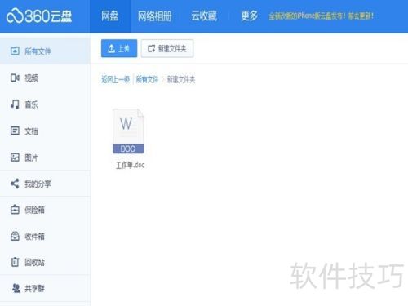Image resolution: width=408 pixels, height=306 pixels.
Task: Click 新建文件夹 breadcrumb text
Action: [181, 79]
